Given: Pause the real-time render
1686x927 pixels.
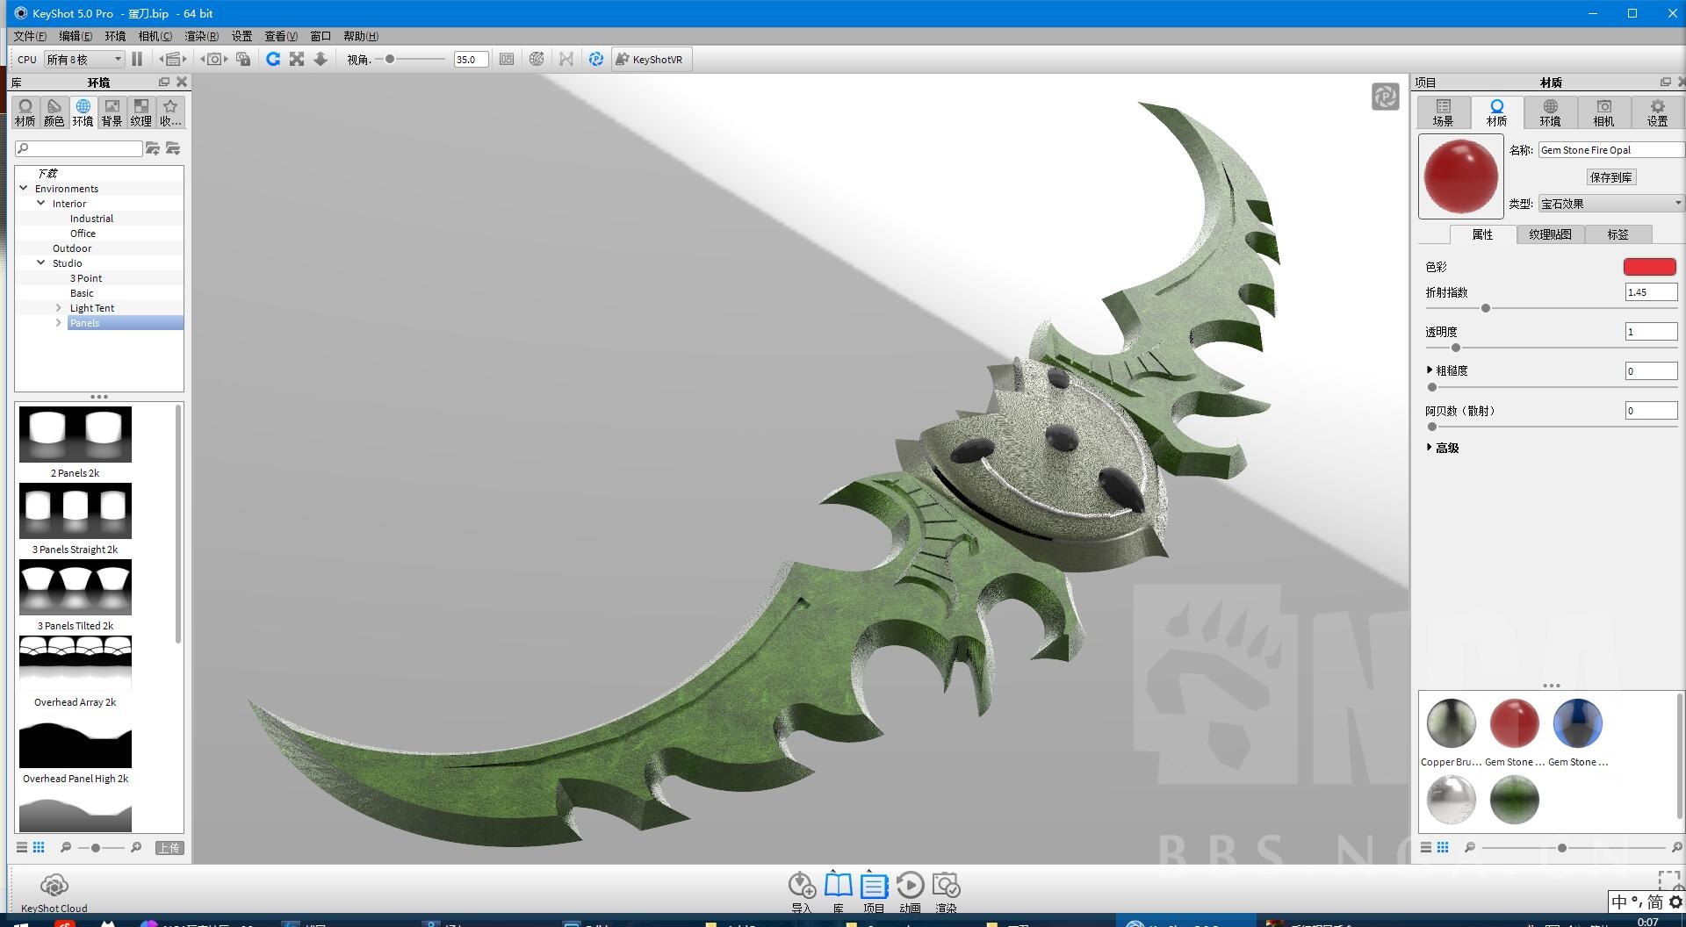Looking at the screenshot, I should click(x=137, y=59).
